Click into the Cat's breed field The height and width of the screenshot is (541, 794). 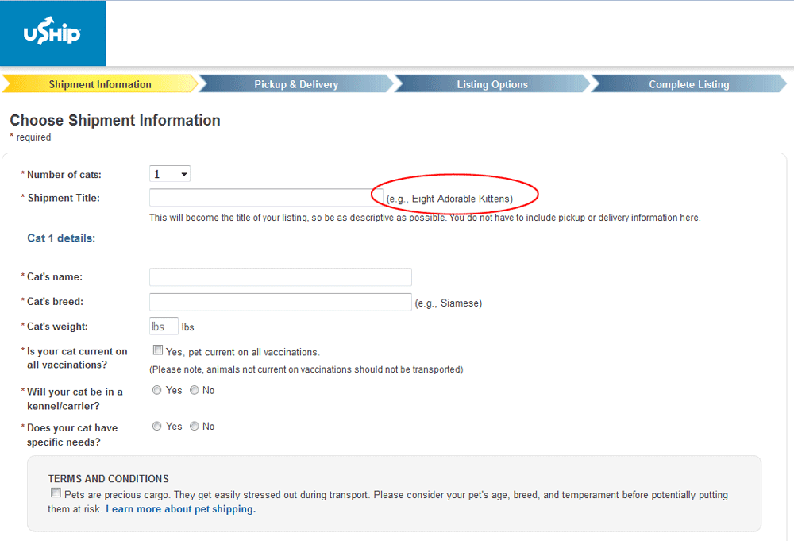(x=280, y=302)
